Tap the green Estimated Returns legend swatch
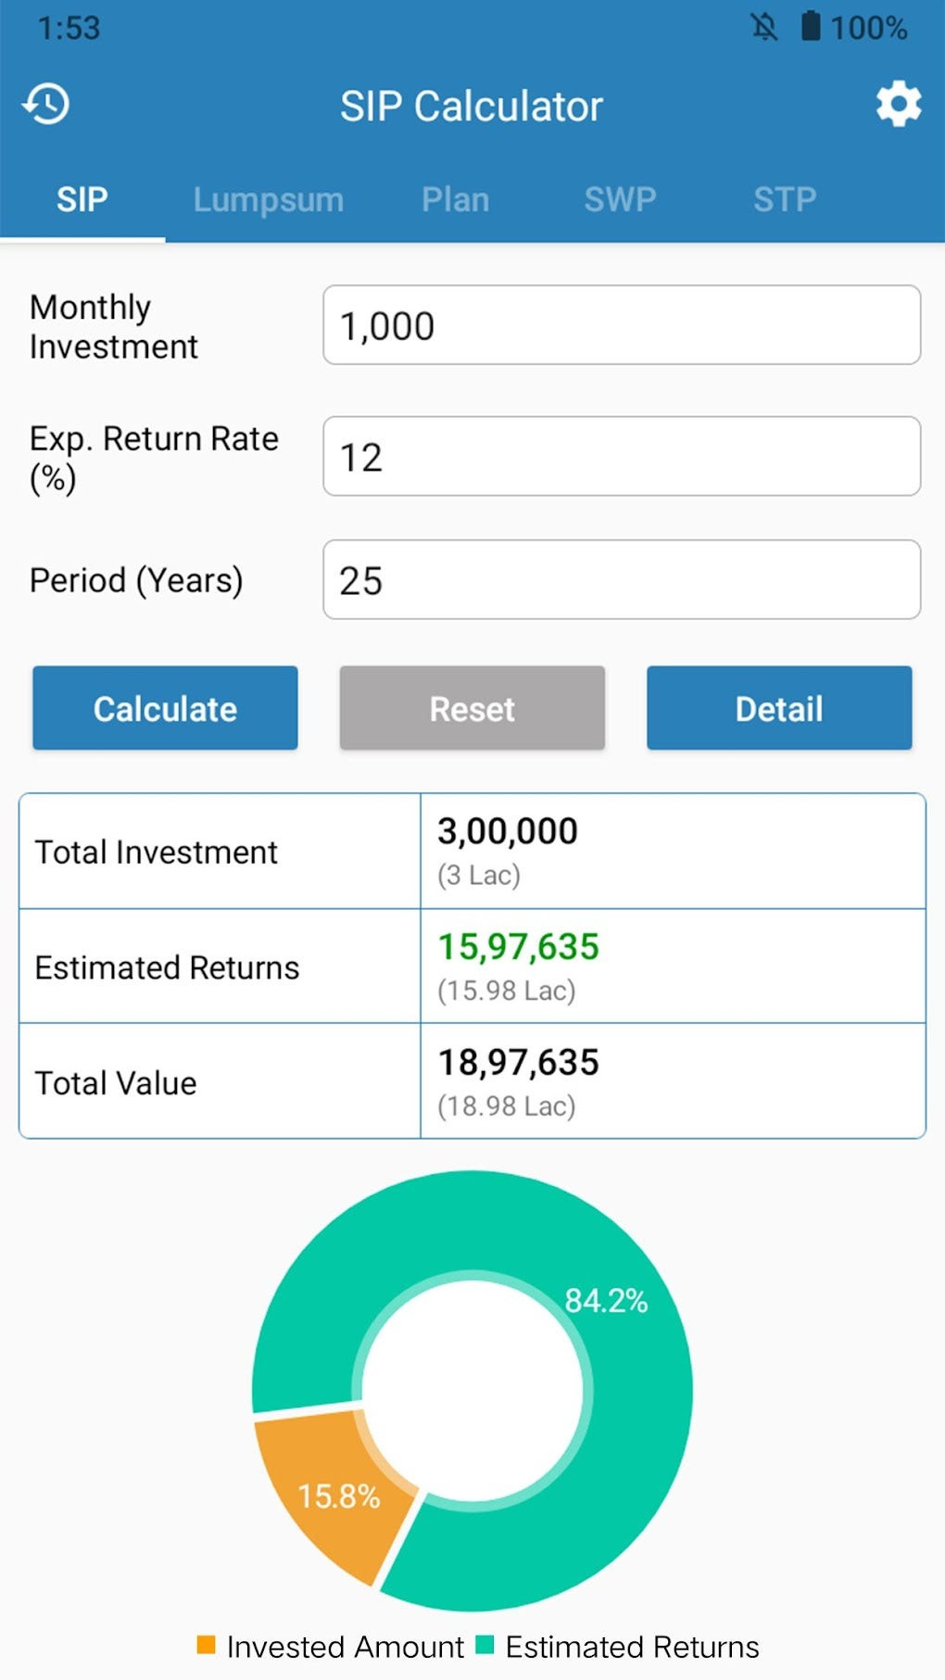945x1680 pixels. pyautogui.click(x=485, y=1645)
